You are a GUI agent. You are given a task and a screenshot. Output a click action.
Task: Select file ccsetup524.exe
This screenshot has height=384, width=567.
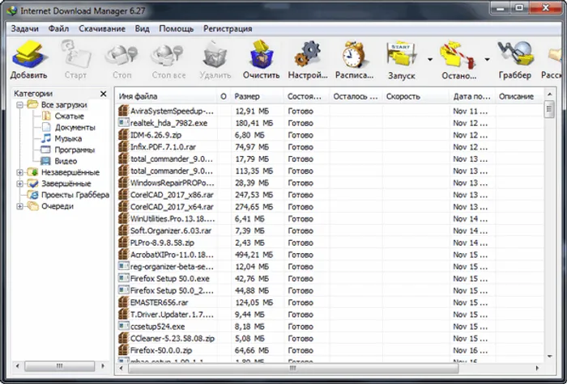coord(157,327)
